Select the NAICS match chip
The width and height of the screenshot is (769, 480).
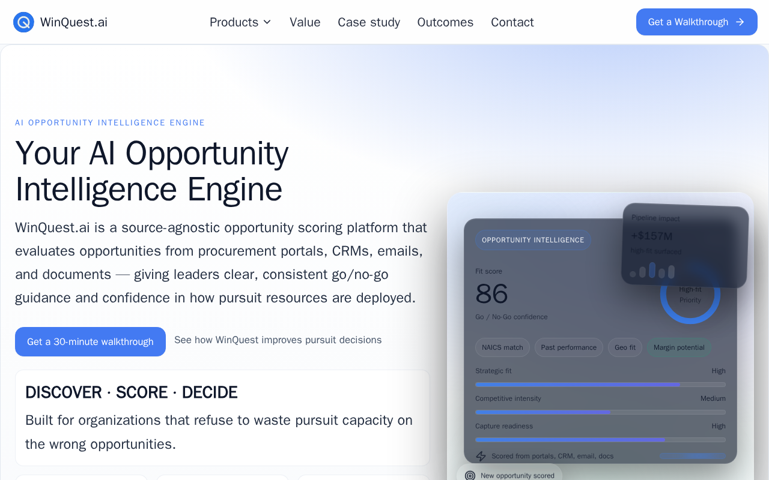(x=502, y=347)
